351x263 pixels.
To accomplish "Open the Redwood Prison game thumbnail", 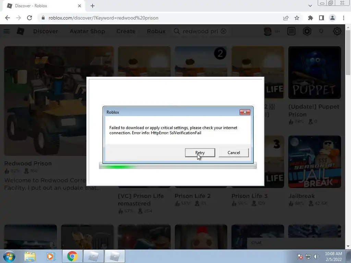I will 59,101.
